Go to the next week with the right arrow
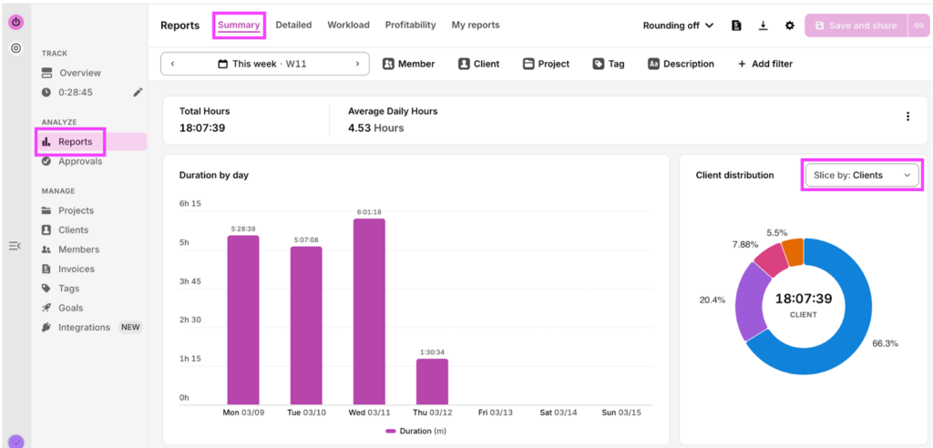 click(357, 64)
